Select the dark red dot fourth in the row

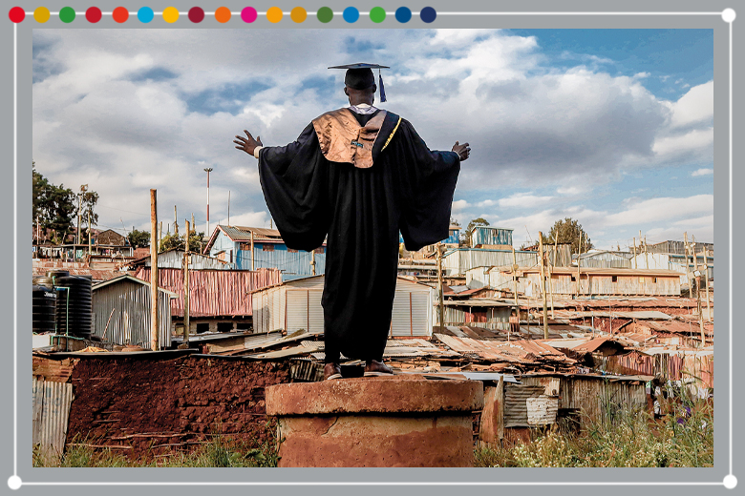point(94,14)
